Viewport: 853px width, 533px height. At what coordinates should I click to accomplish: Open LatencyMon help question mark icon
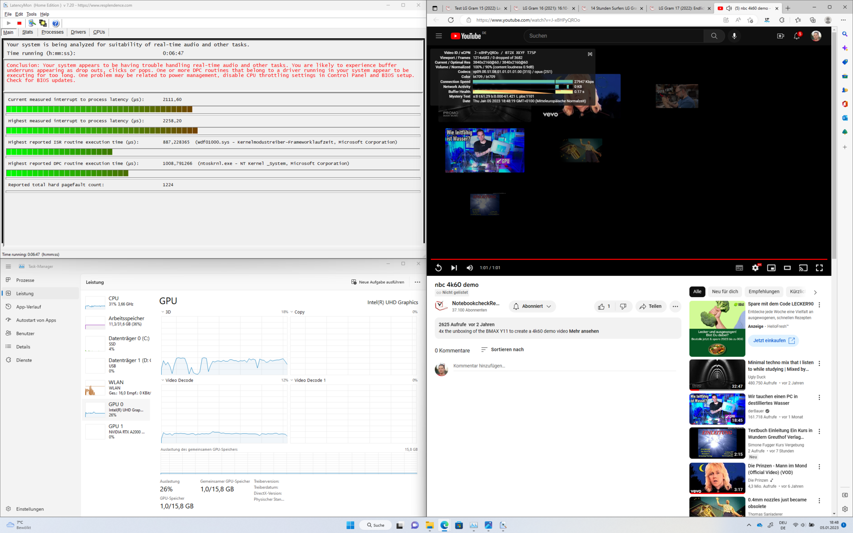(56, 23)
